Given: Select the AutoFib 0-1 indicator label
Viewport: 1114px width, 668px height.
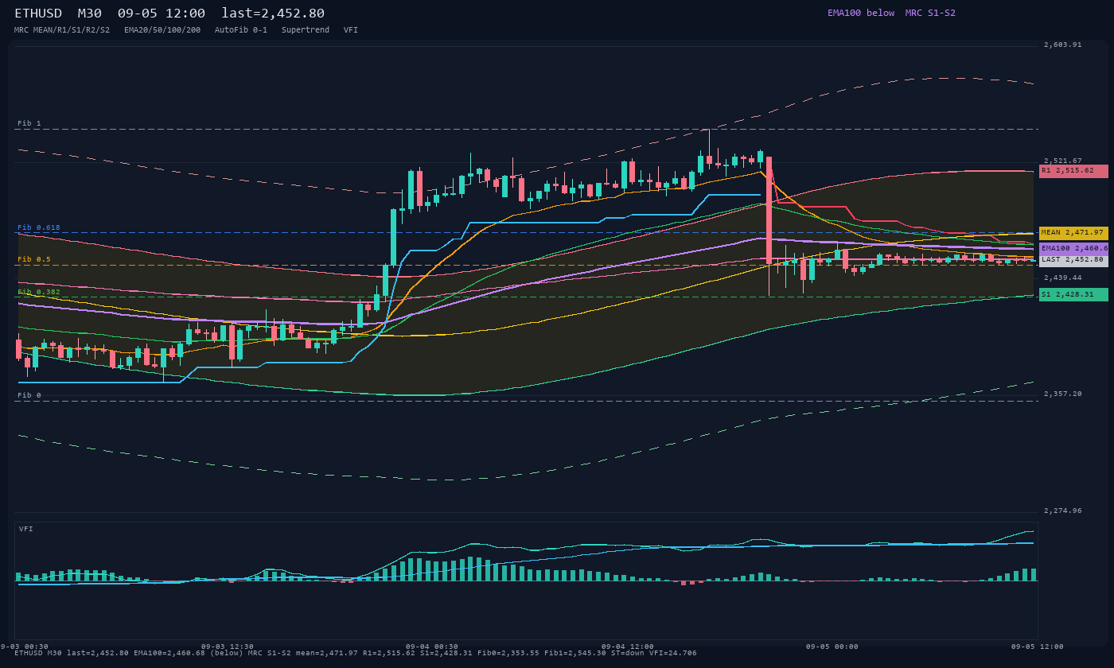Looking at the screenshot, I should pos(241,30).
